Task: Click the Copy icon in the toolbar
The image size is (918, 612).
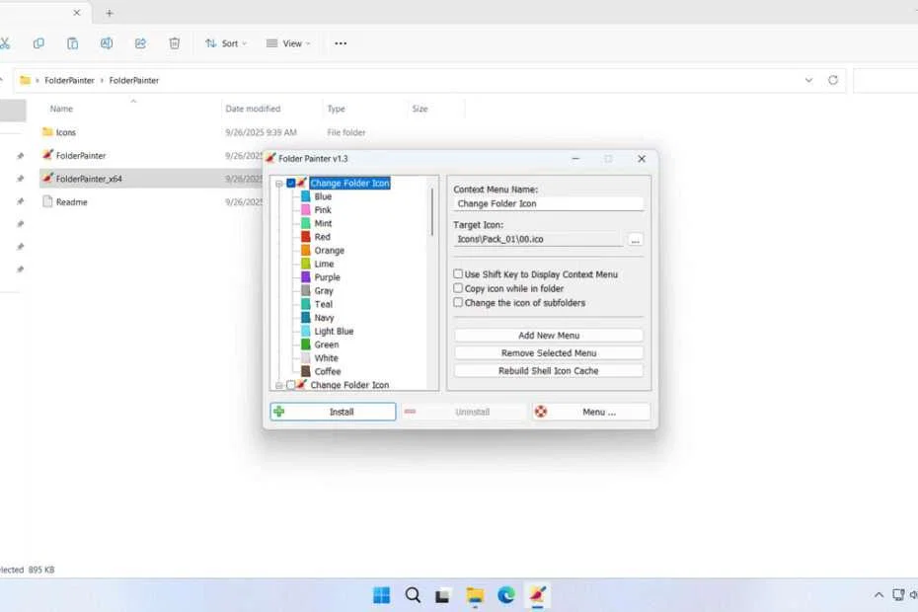Action: pyautogui.click(x=38, y=43)
